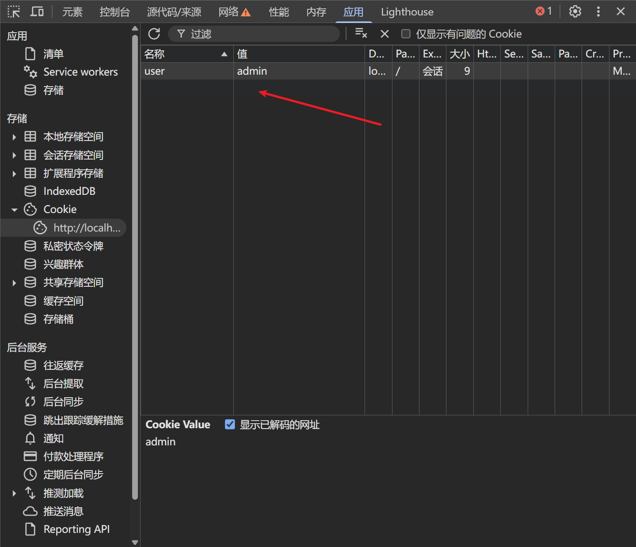The height and width of the screenshot is (547, 636).
Task: Click the refresh cookies icon
Action: point(154,34)
